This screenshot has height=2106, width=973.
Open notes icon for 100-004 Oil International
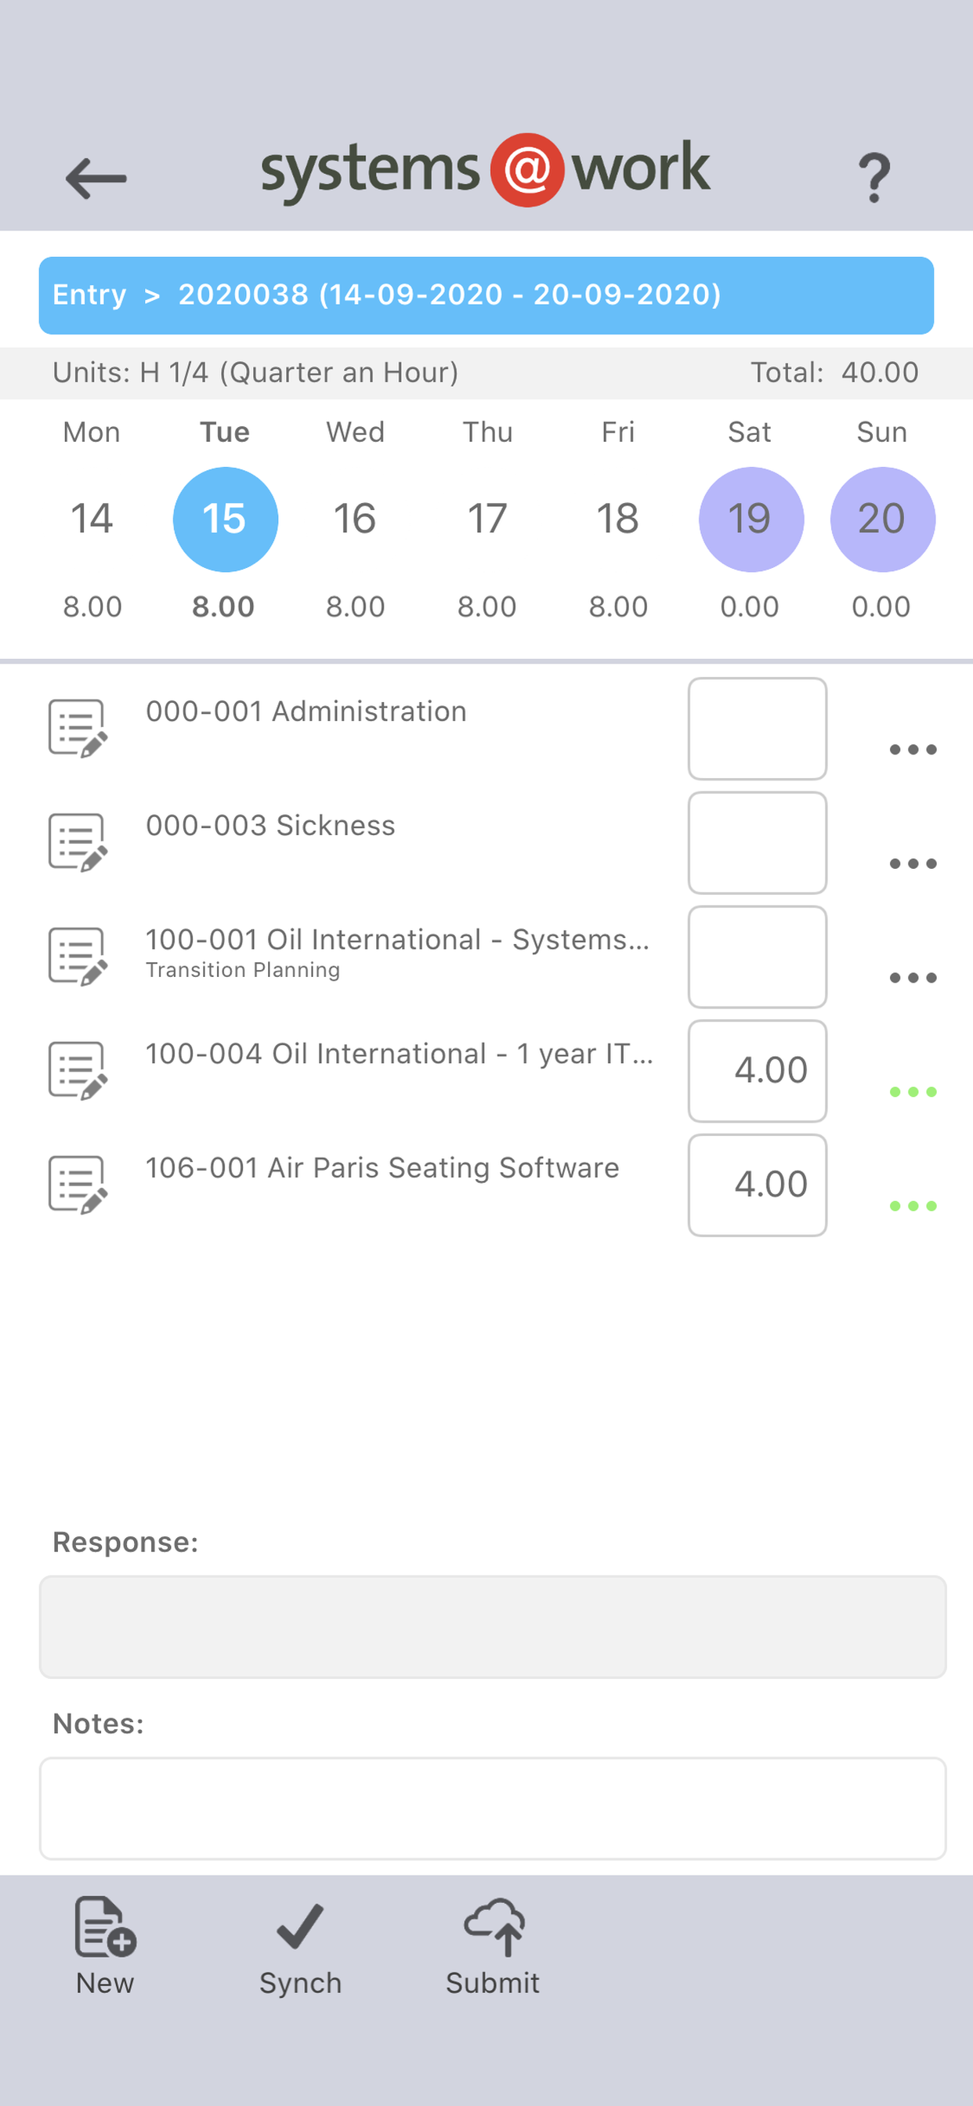click(78, 1070)
